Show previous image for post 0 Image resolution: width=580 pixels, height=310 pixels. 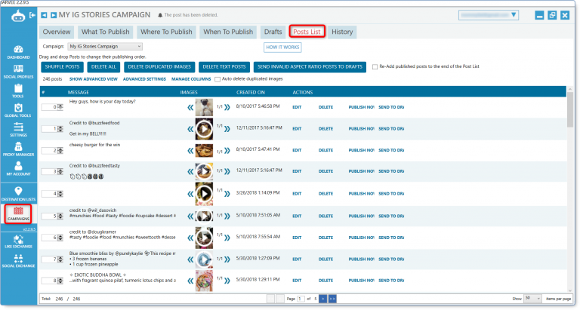tap(190, 108)
